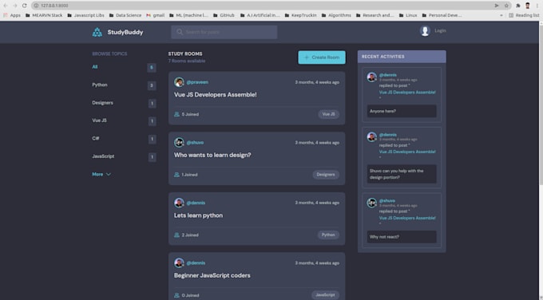Click the Login link
The image size is (543, 300).
click(x=440, y=31)
